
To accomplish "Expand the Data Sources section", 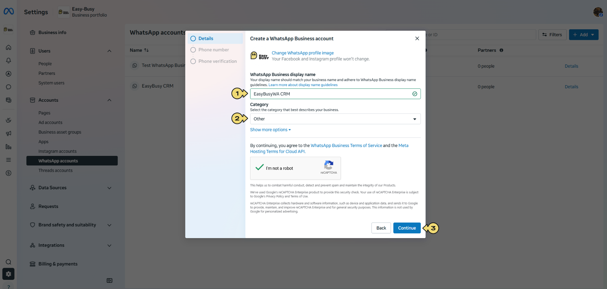I will (x=109, y=188).
